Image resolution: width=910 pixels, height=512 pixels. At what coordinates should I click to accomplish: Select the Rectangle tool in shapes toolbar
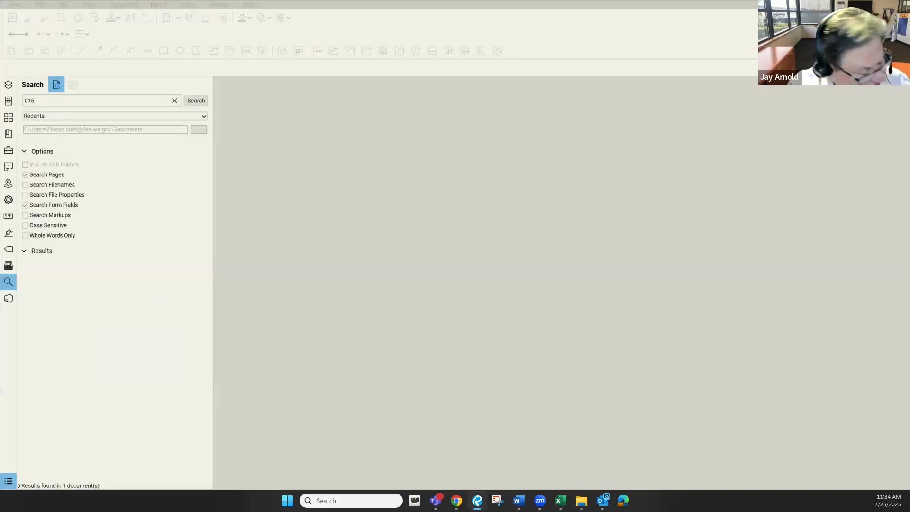(164, 51)
